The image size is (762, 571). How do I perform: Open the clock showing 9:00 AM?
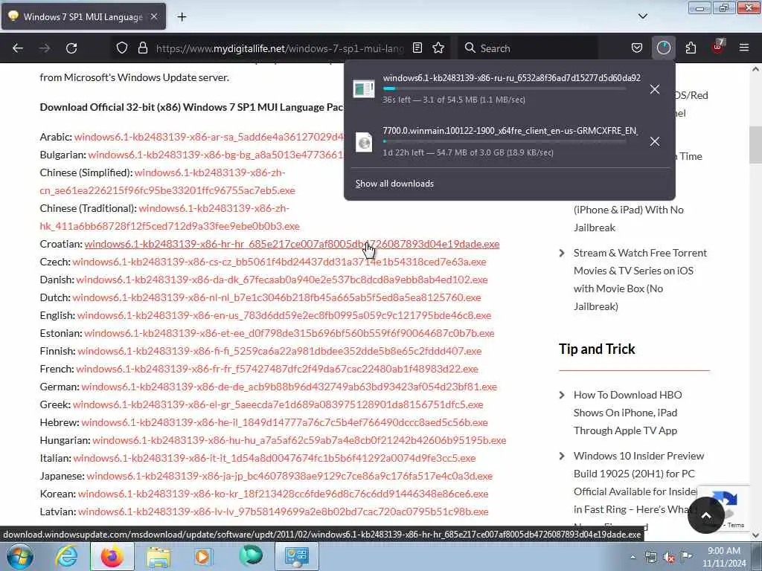pos(724,557)
